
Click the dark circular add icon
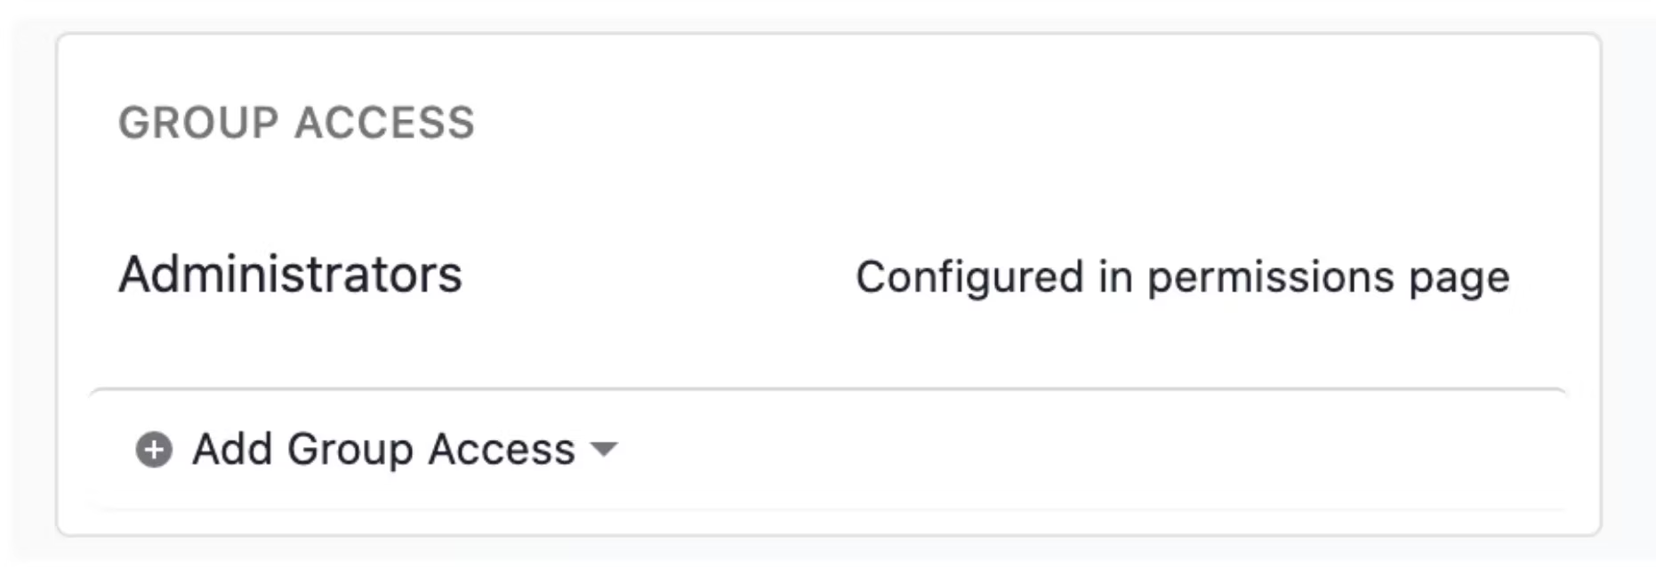coord(154,450)
